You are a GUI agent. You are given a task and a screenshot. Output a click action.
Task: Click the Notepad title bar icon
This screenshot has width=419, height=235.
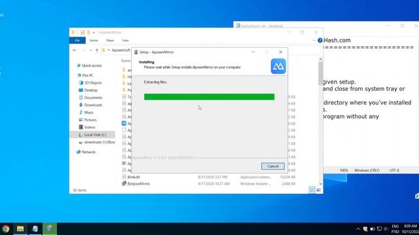coord(238,26)
